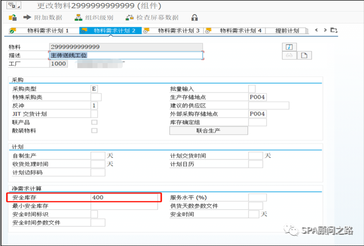Screen dimensions: 364x246
Task: Click the 安全时间 days field
Action: click(x=254, y=214)
